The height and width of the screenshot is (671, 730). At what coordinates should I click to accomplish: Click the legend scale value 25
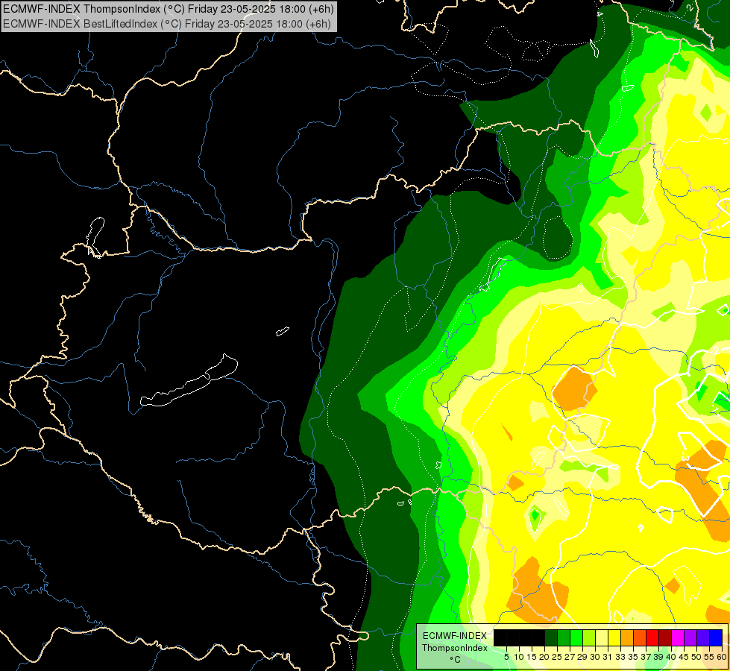click(557, 657)
